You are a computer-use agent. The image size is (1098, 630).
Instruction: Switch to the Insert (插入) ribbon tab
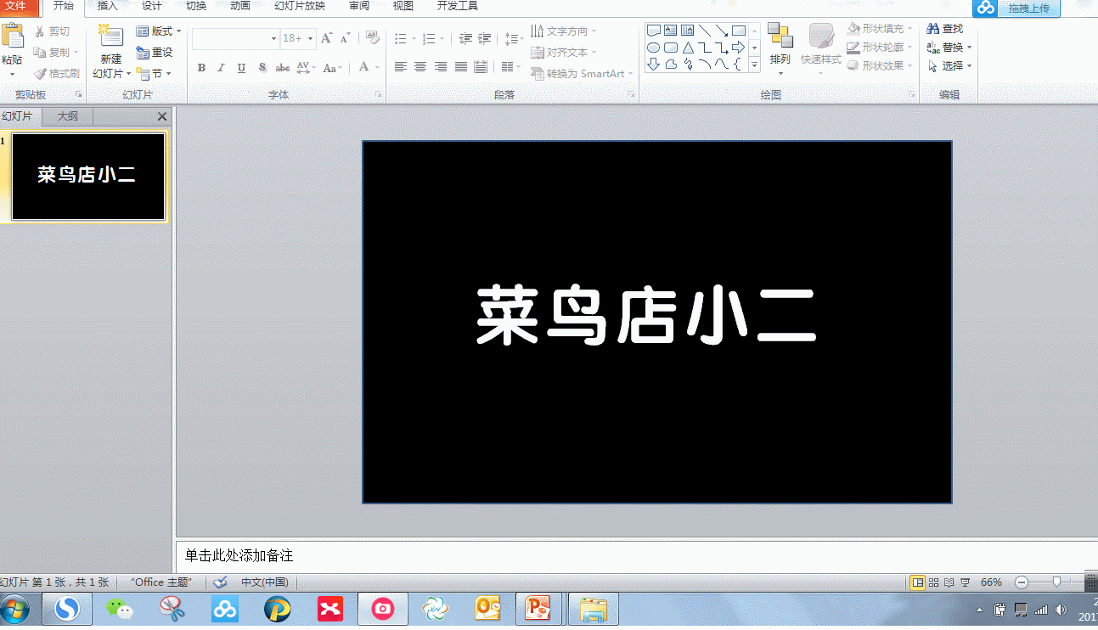pos(106,6)
